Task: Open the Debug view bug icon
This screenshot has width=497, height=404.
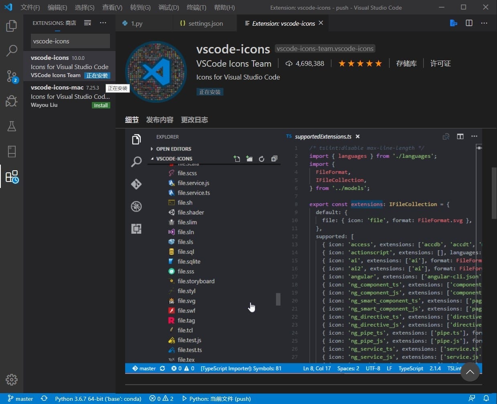Action: pos(12,101)
